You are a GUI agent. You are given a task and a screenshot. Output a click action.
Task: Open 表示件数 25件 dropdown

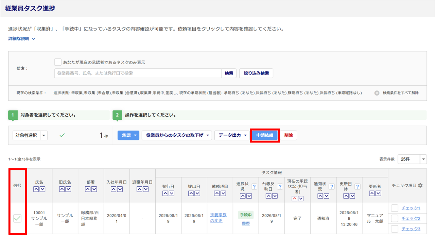[412, 159]
